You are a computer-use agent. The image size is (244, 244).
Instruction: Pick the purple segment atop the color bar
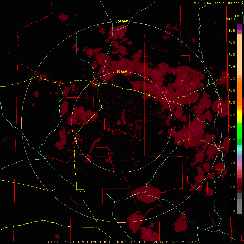coord(239,27)
